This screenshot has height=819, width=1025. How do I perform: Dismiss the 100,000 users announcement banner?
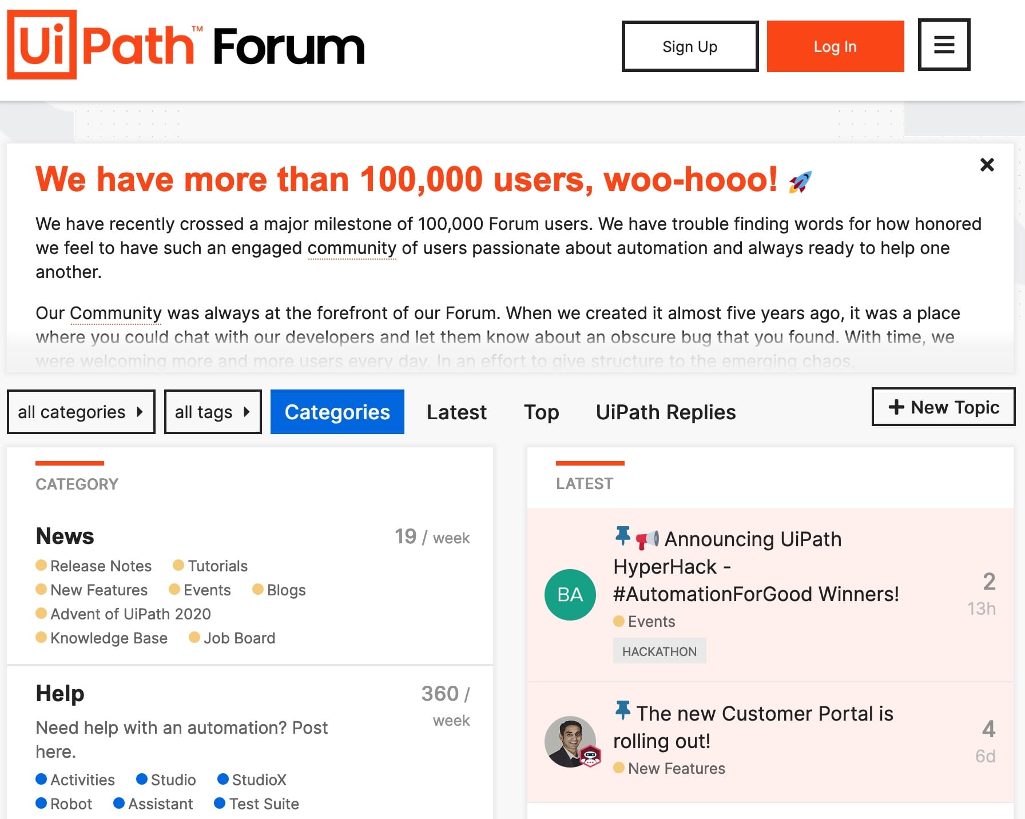[987, 165]
